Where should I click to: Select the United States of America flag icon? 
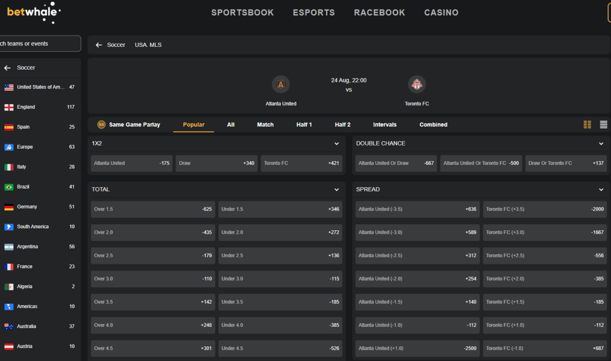click(x=9, y=87)
